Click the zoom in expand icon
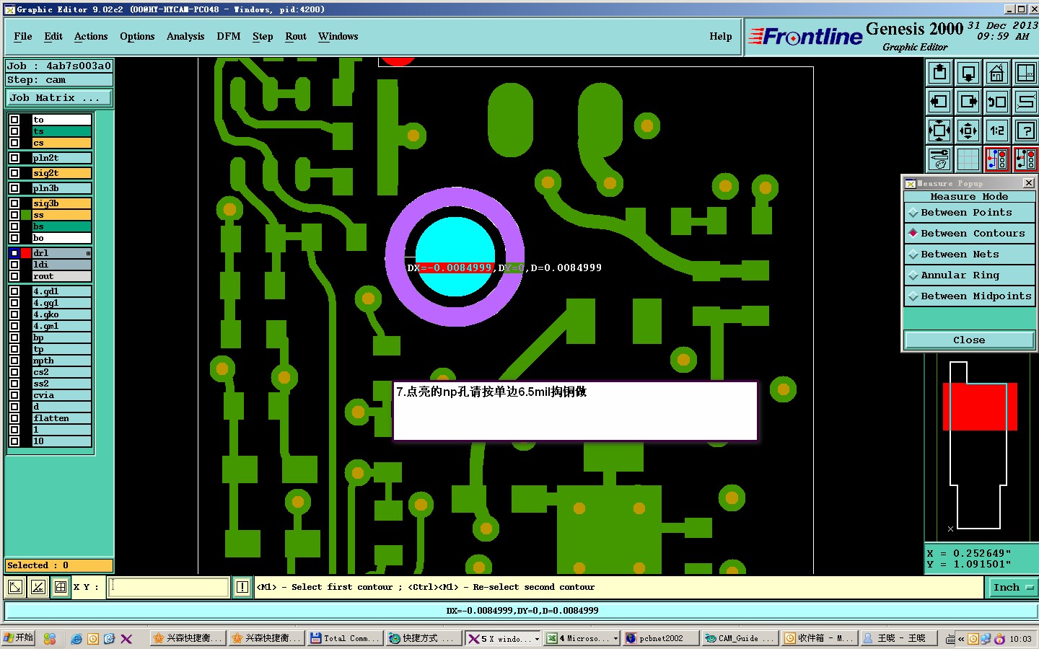Image resolution: width=1039 pixels, height=649 pixels. point(939,131)
